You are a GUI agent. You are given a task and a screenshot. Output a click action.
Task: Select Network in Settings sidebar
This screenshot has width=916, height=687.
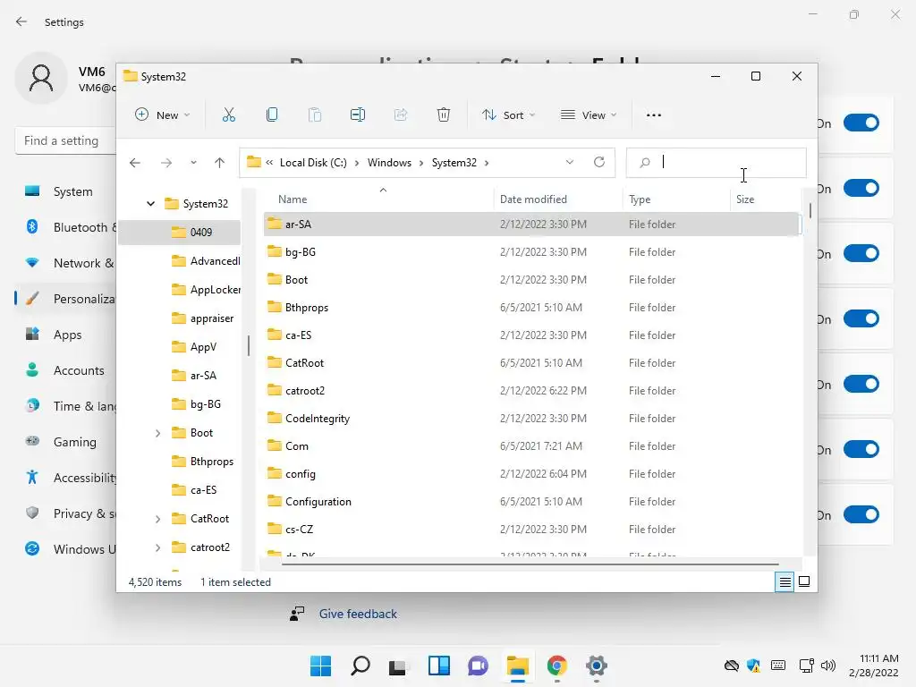click(x=65, y=263)
